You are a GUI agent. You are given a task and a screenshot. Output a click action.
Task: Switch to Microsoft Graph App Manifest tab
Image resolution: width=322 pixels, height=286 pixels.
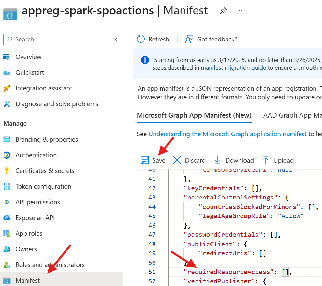(194, 115)
